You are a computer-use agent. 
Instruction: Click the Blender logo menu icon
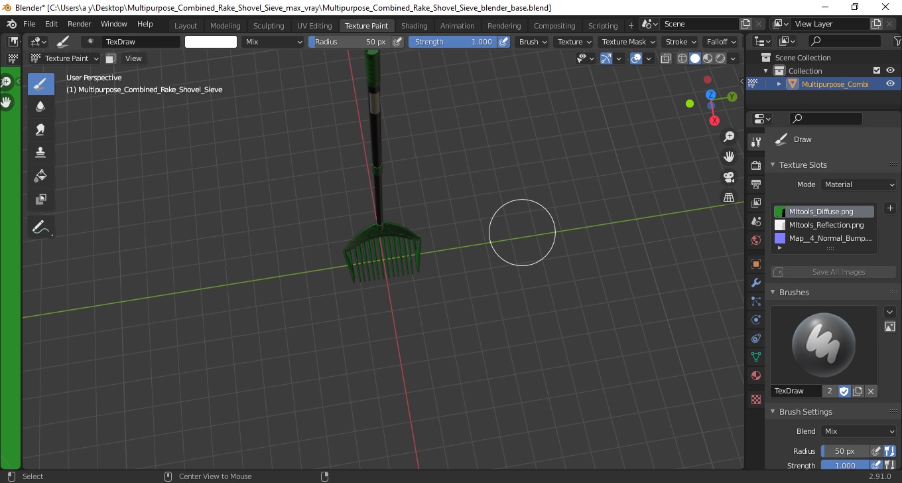pyautogui.click(x=11, y=24)
